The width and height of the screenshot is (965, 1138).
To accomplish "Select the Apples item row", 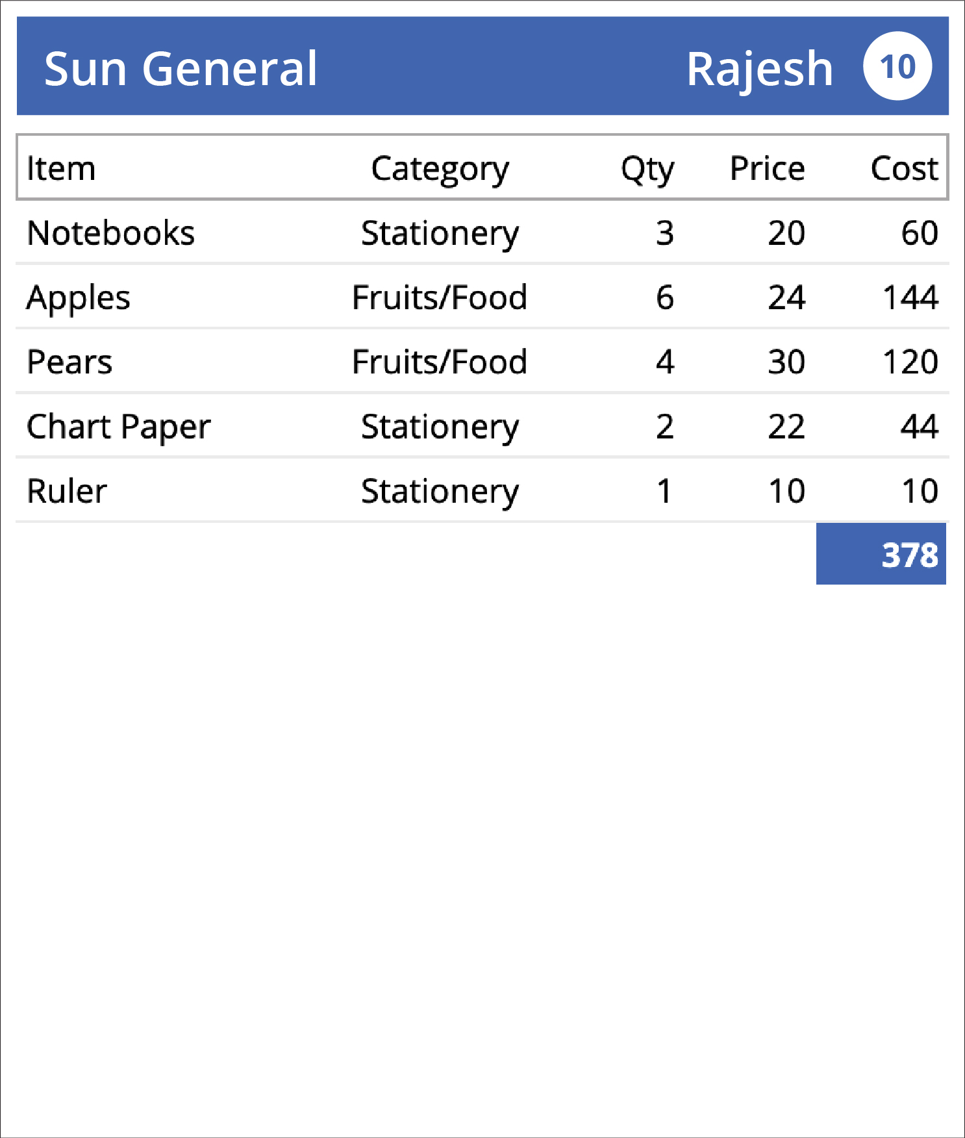I will point(482,297).
